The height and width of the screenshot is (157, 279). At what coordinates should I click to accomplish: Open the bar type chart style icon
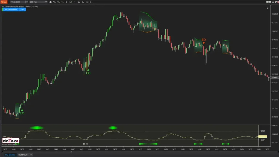(50, 2)
